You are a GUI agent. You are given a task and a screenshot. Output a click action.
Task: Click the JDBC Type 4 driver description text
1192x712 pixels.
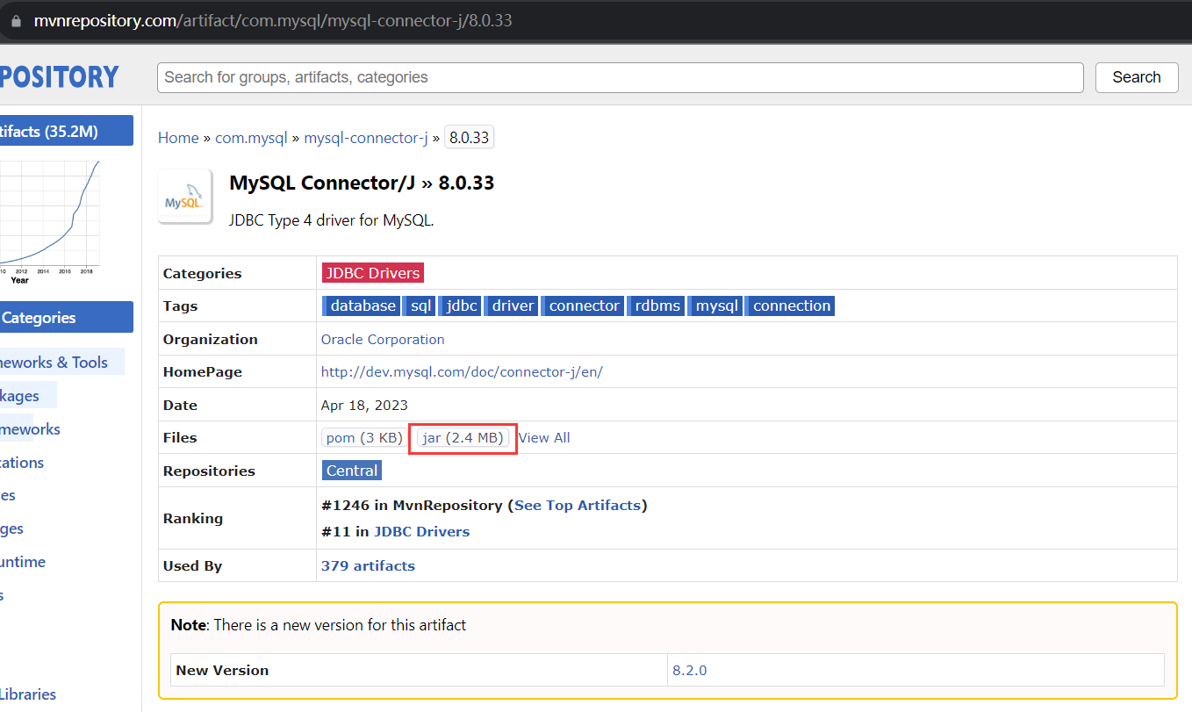pyautogui.click(x=332, y=219)
